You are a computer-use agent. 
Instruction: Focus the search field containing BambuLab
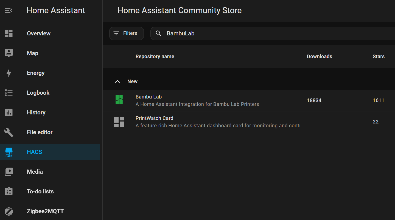point(273,33)
